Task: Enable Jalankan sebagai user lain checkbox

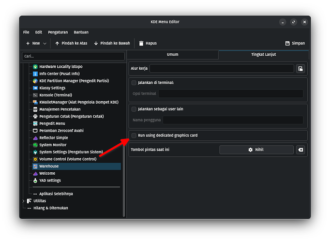Action: [134, 109]
